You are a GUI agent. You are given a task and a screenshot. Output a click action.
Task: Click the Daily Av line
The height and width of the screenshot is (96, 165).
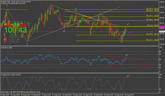(11, 42)
